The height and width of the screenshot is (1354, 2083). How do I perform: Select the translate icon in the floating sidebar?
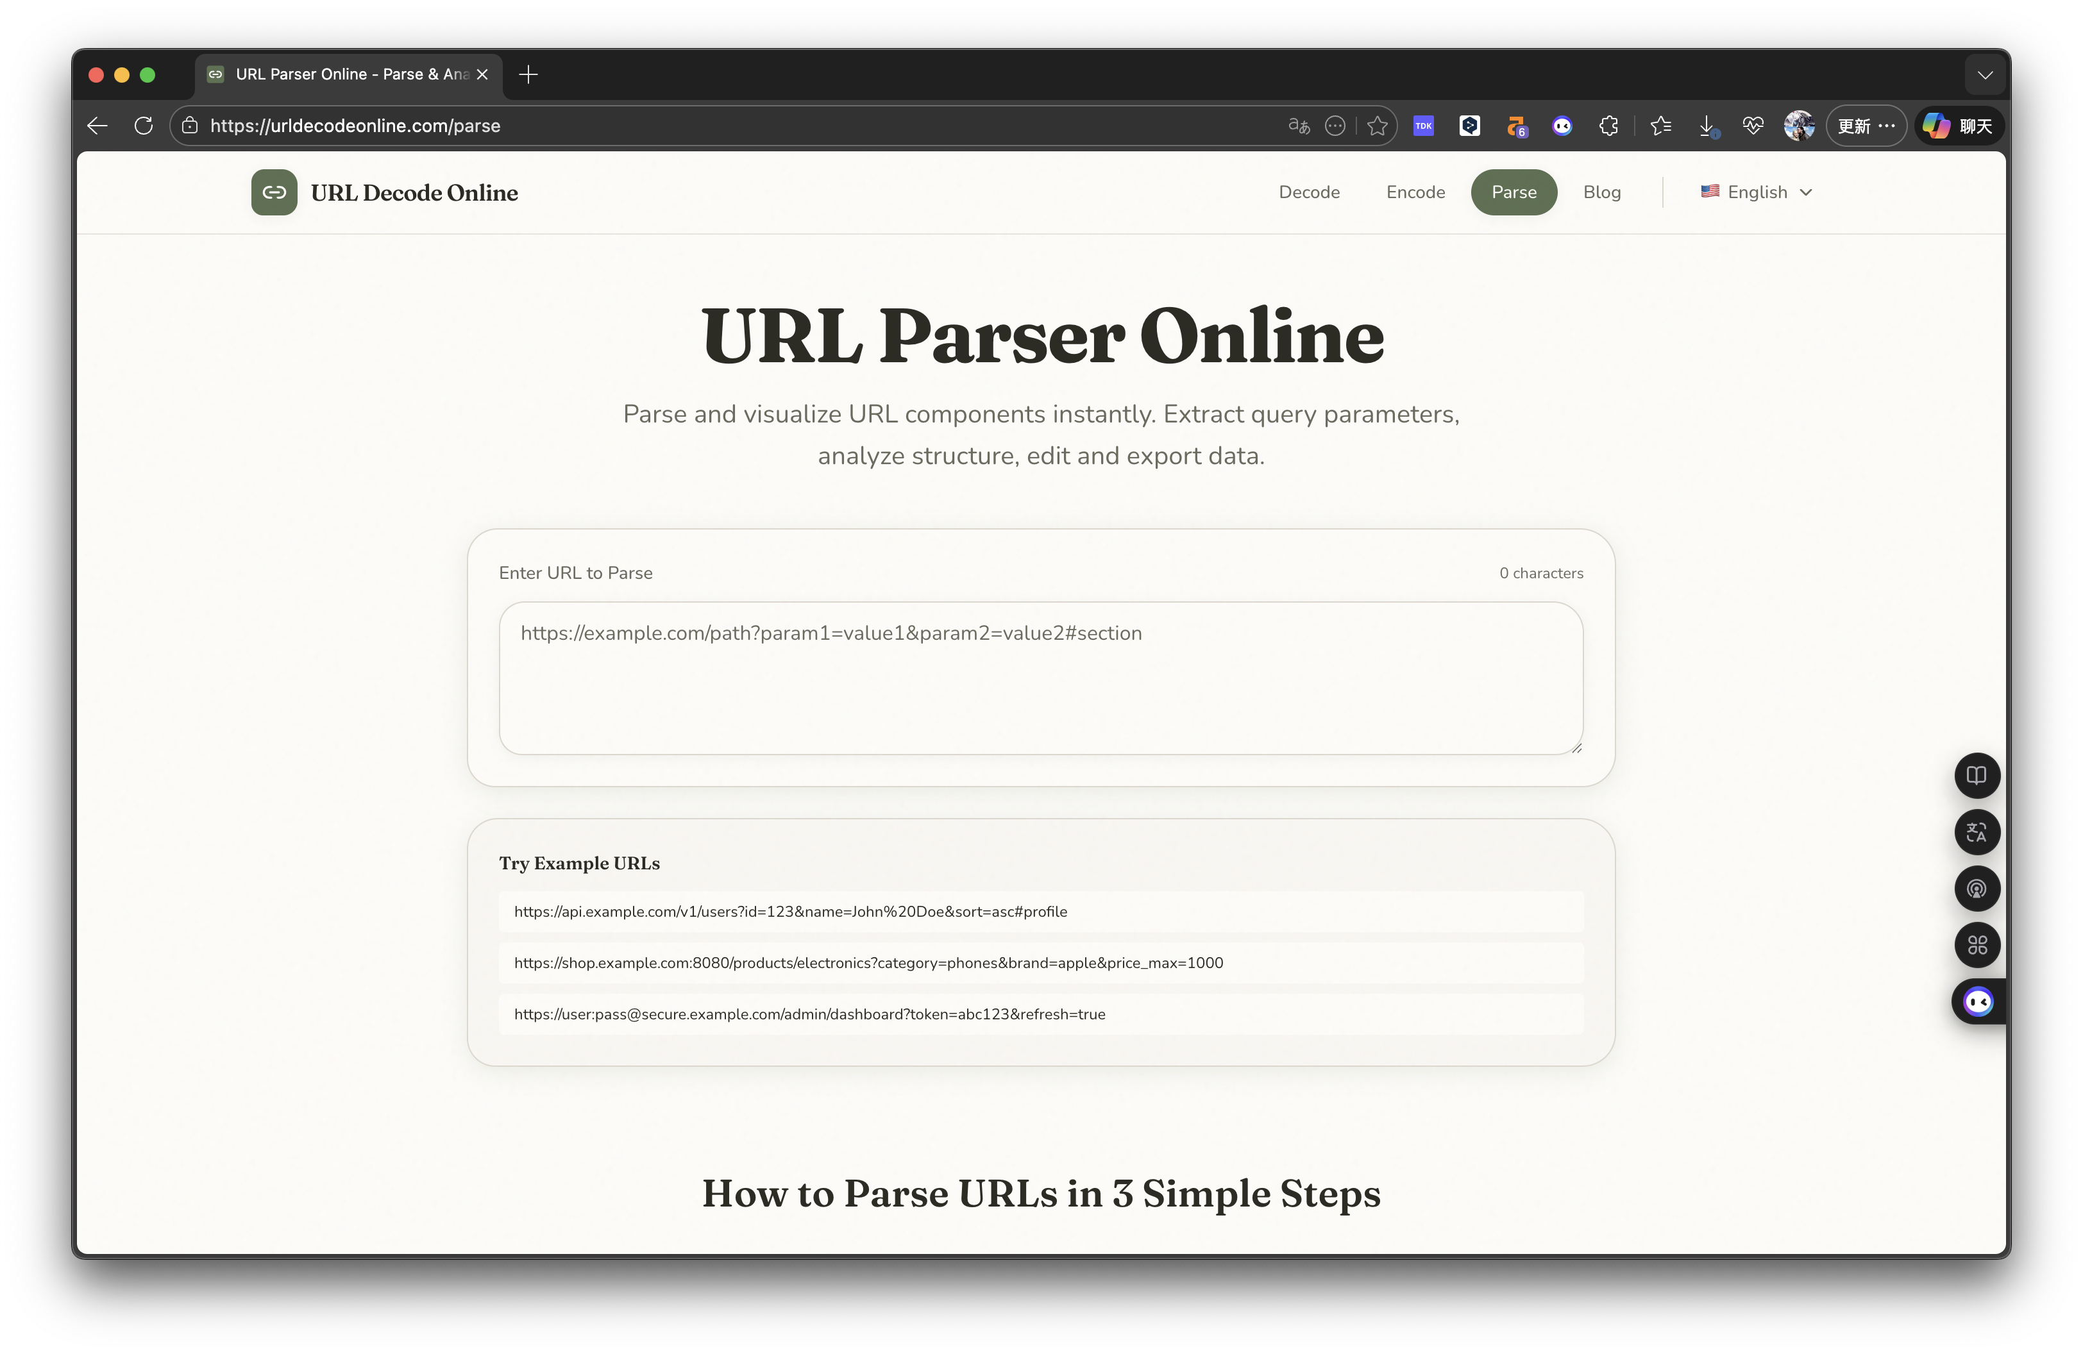click(x=1977, y=832)
